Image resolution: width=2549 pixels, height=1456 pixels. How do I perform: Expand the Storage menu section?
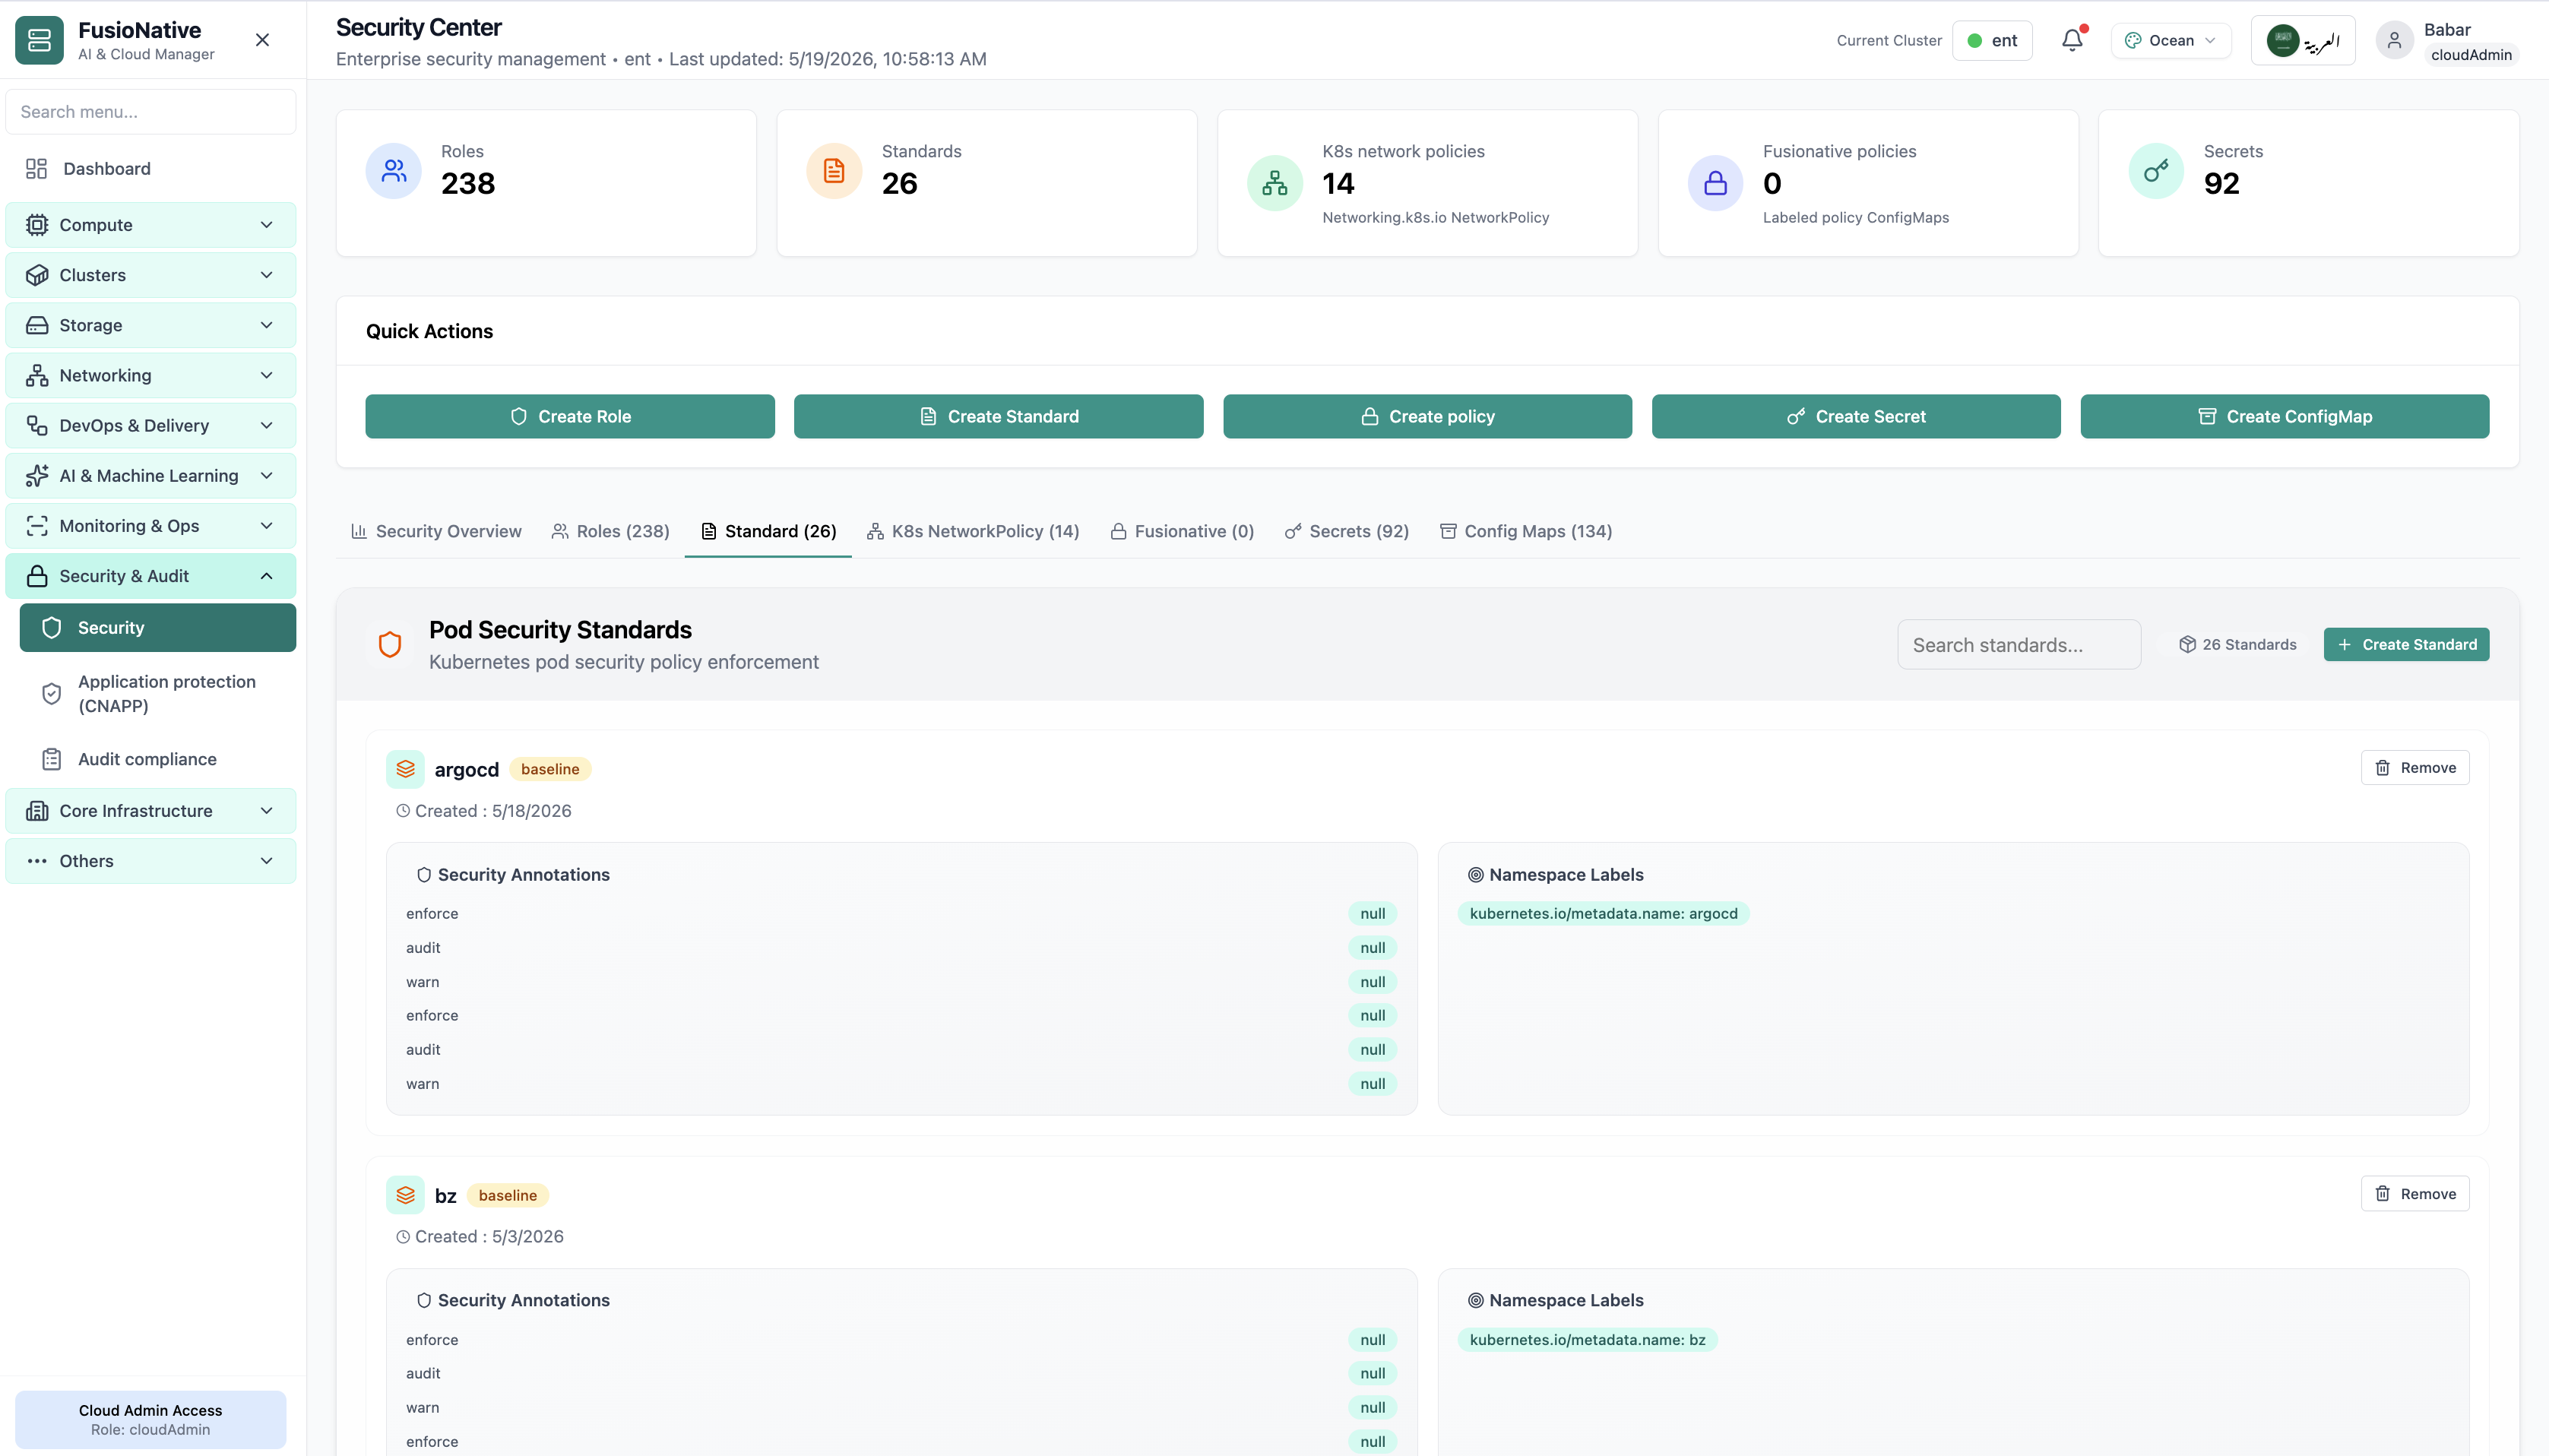[151, 325]
